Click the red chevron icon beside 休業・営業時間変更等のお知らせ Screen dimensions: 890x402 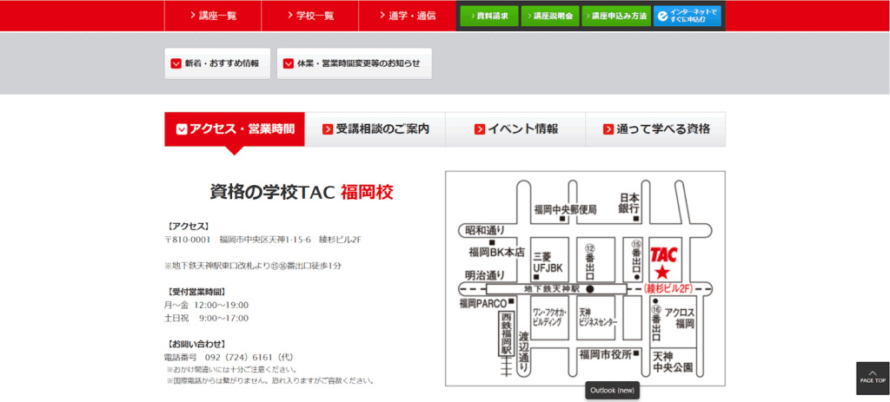[289, 63]
